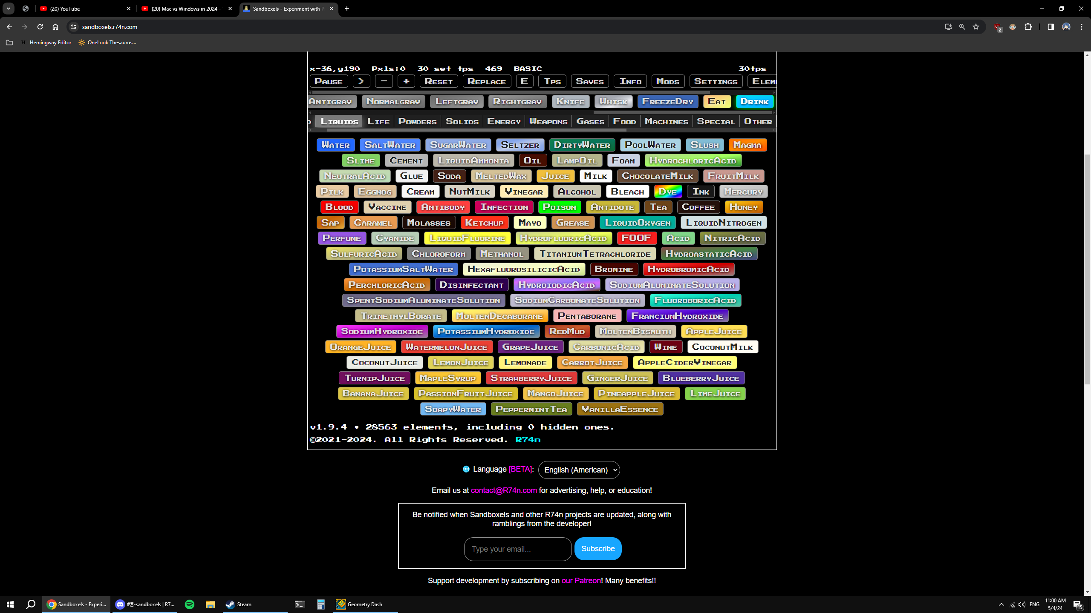The height and width of the screenshot is (613, 1091).
Task: Open Spotify from the taskbar
Action: coord(190,604)
